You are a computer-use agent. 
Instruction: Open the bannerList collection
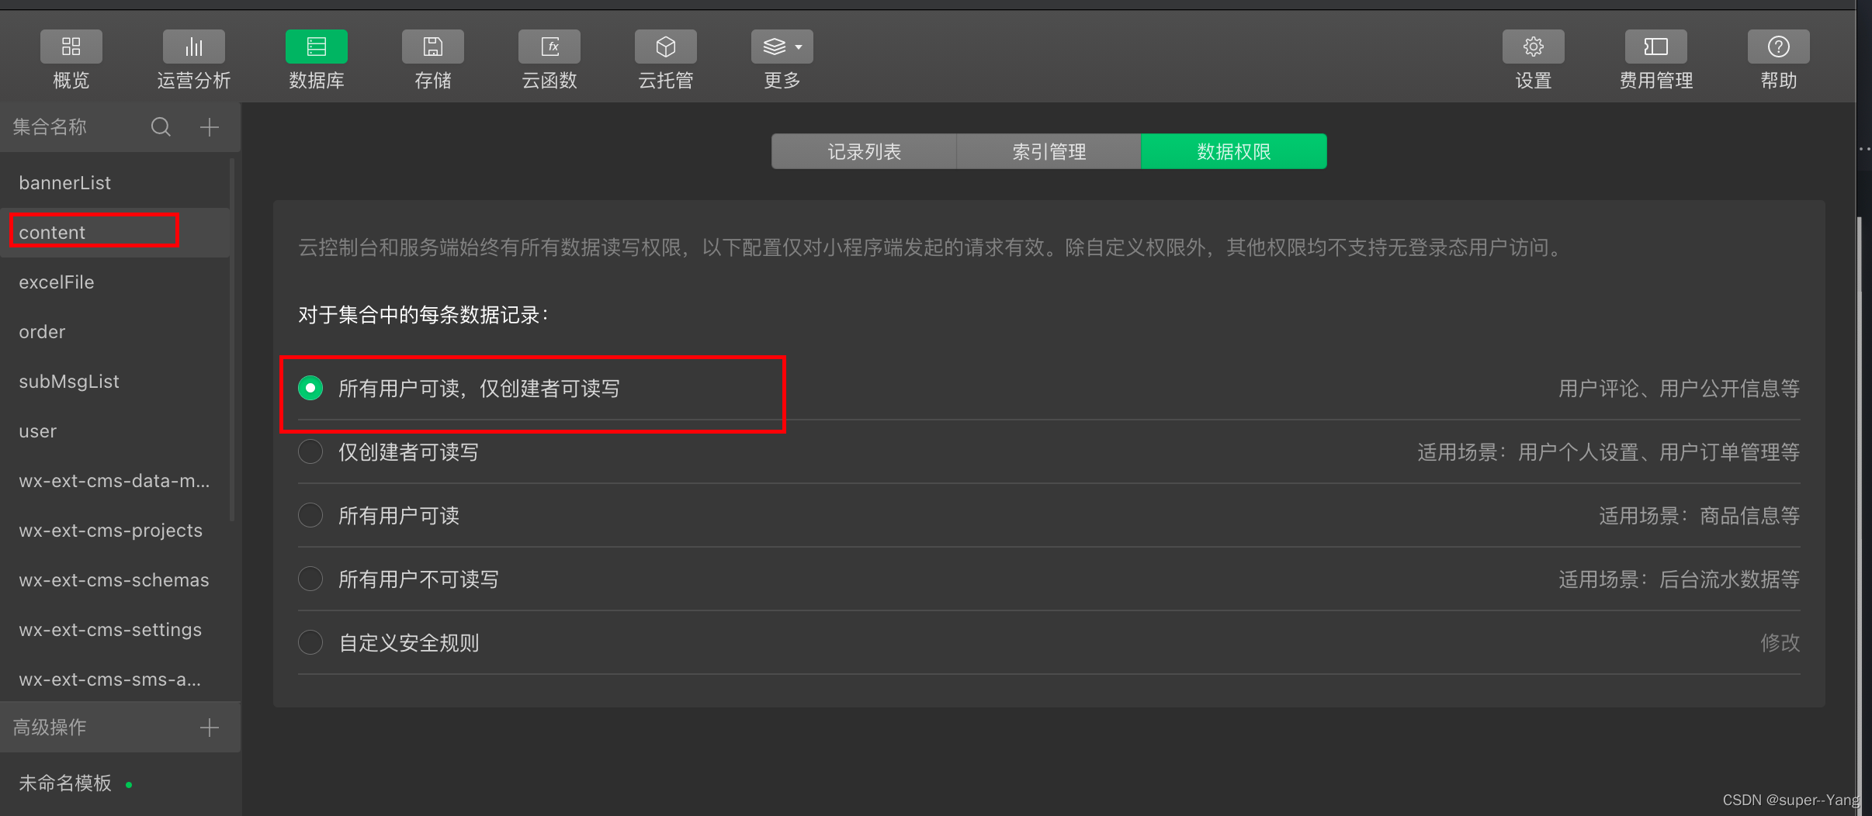(115, 183)
